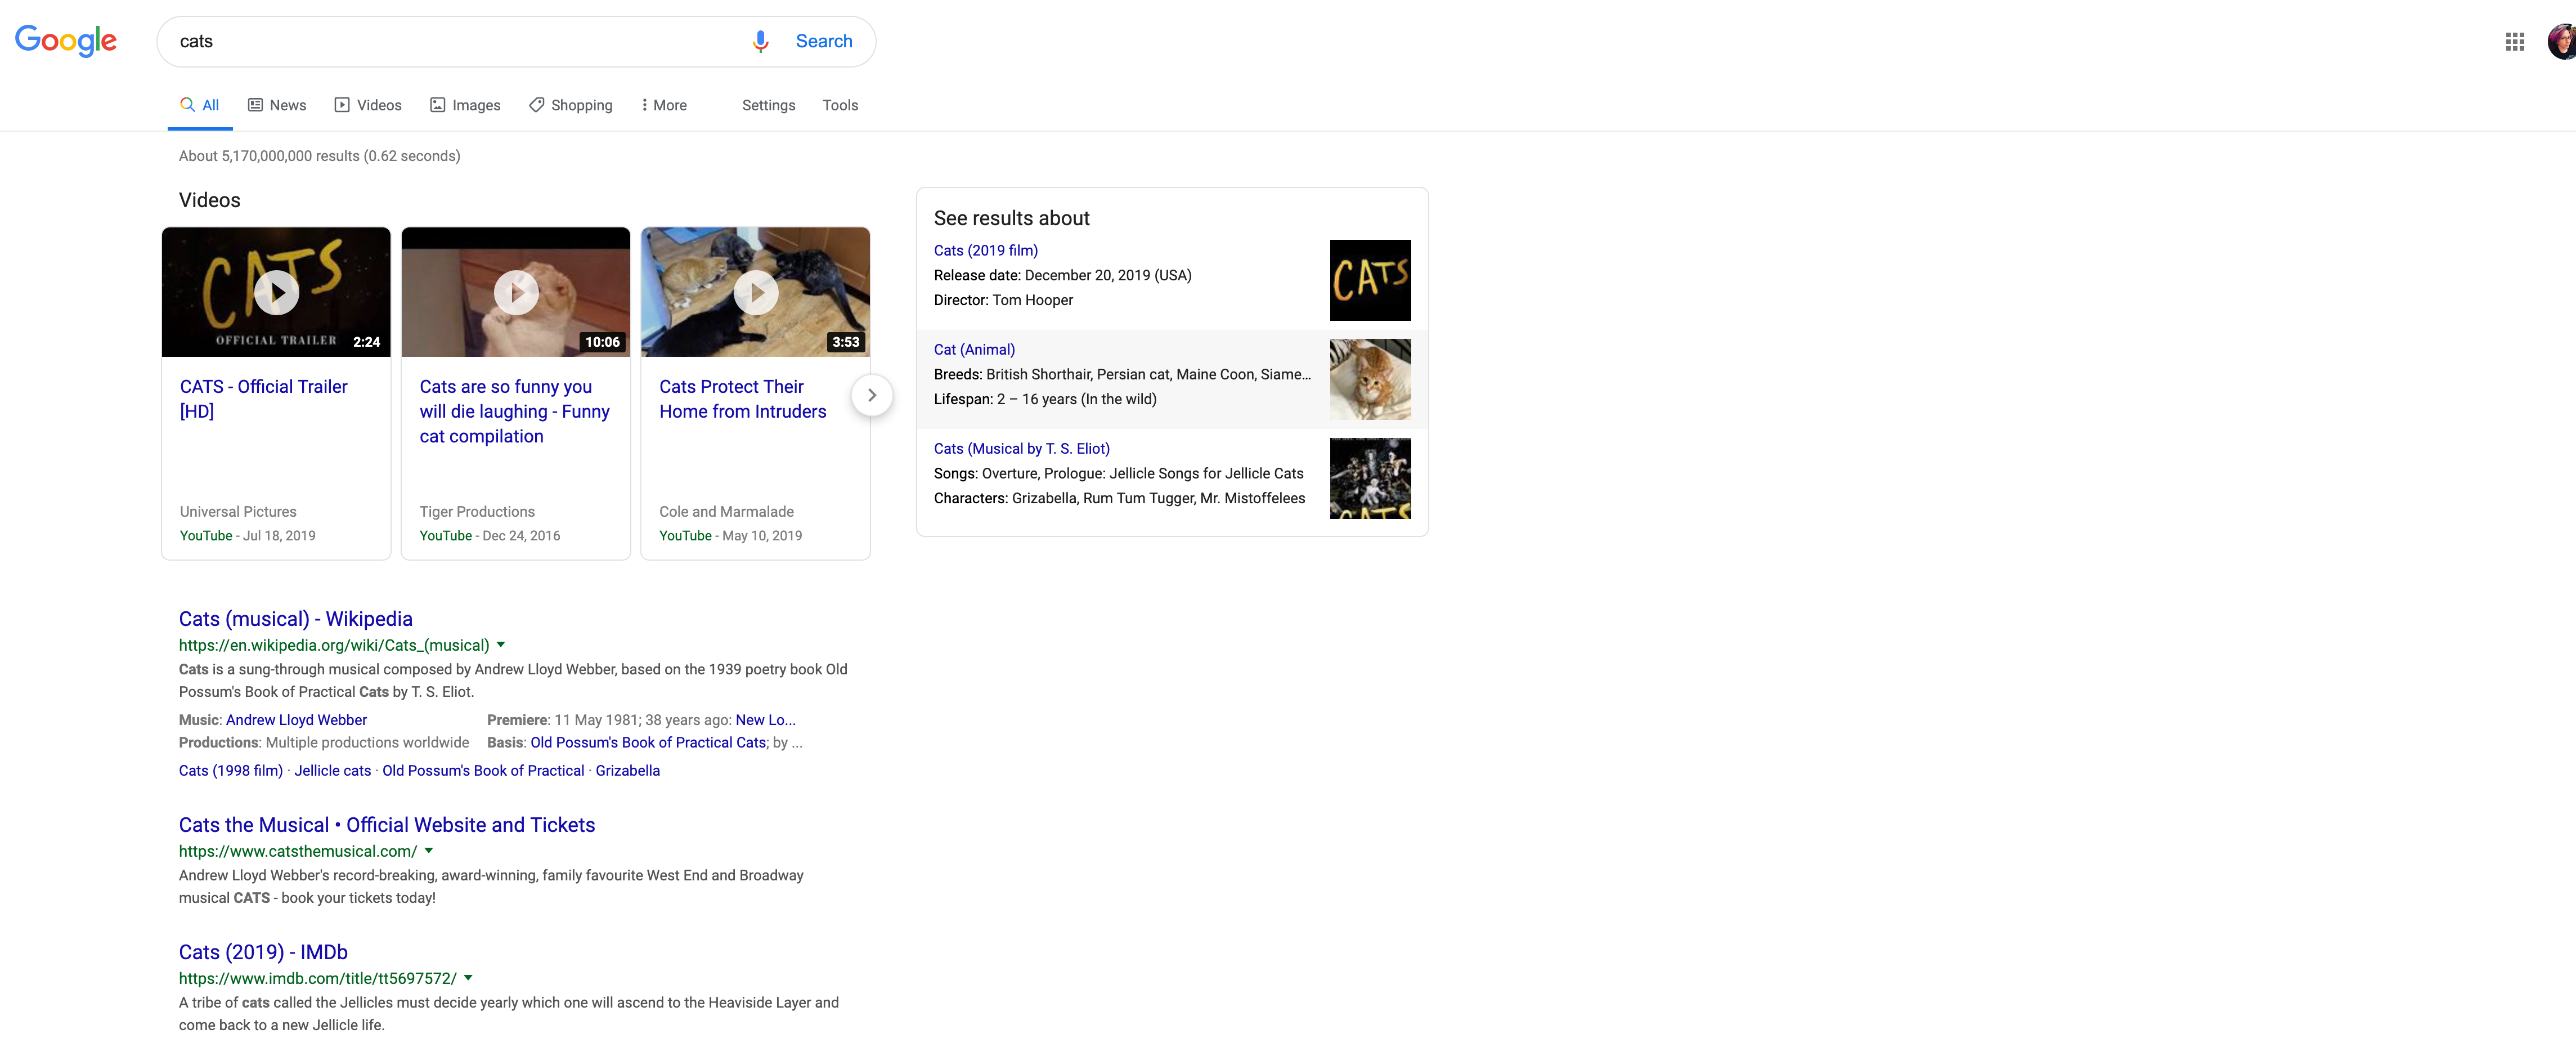The image size is (2576, 1056).
Task: Click the blue Search button
Action: tap(824, 41)
